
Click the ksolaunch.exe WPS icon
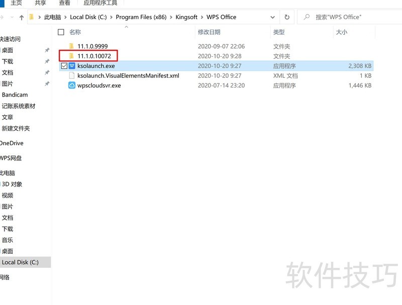72,66
